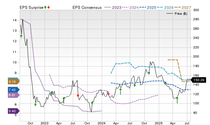Click the 280 label on the price axis
This screenshot has width=210, height=125.
196,19
